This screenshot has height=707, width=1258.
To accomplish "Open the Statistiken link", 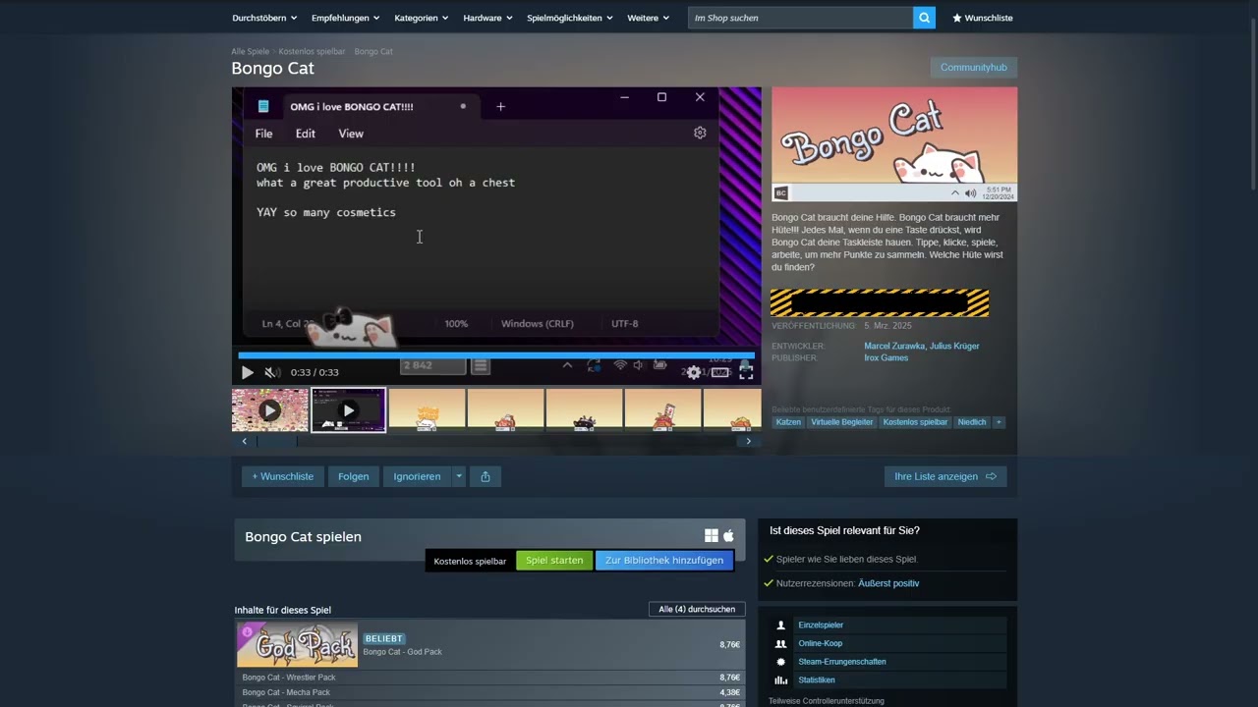I will 817,680.
